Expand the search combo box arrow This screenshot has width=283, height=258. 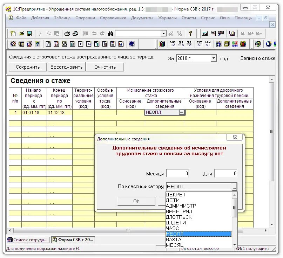(x=163, y=34)
